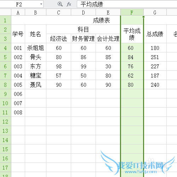Select total score cell 180
Screen dimensions: 177x177
(155, 48)
